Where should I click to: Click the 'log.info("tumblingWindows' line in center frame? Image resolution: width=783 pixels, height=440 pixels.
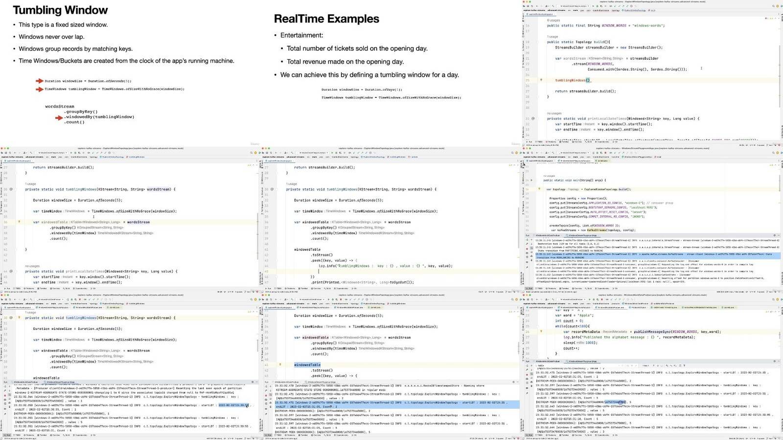[x=386, y=266]
